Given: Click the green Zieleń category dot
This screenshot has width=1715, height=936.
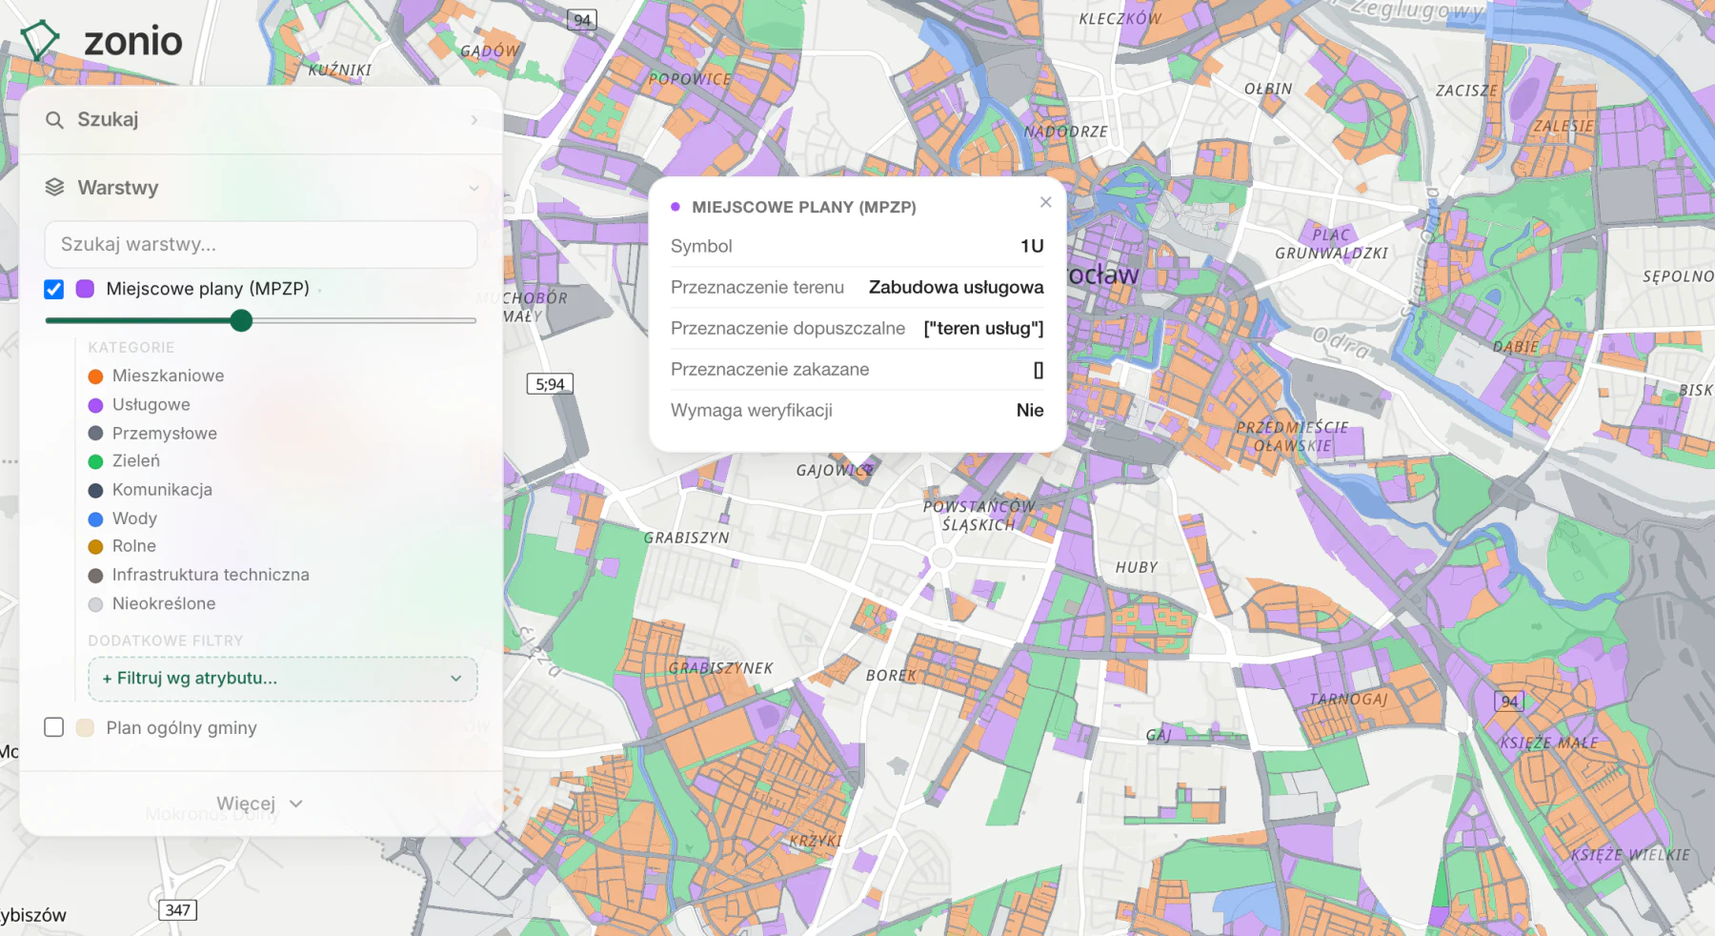Looking at the screenshot, I should tap(95, 461).
